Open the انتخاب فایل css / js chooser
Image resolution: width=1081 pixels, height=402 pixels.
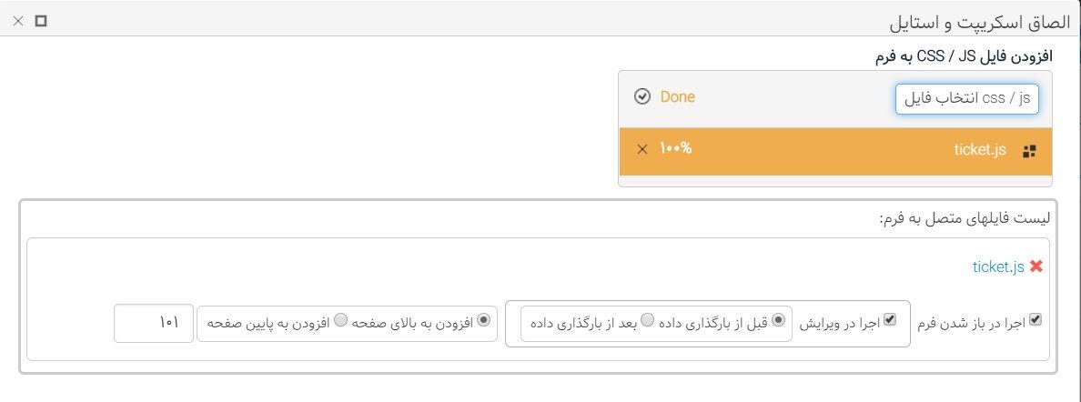coord(966,98)
